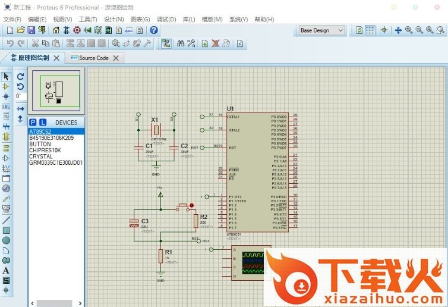Save the project with floppy icon
This screenshot has height=307, width=448.
coord(31,30)
